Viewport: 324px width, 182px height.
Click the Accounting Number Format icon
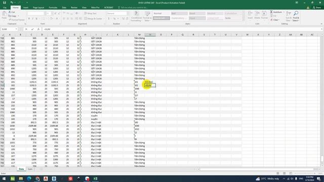click(109, 19)
